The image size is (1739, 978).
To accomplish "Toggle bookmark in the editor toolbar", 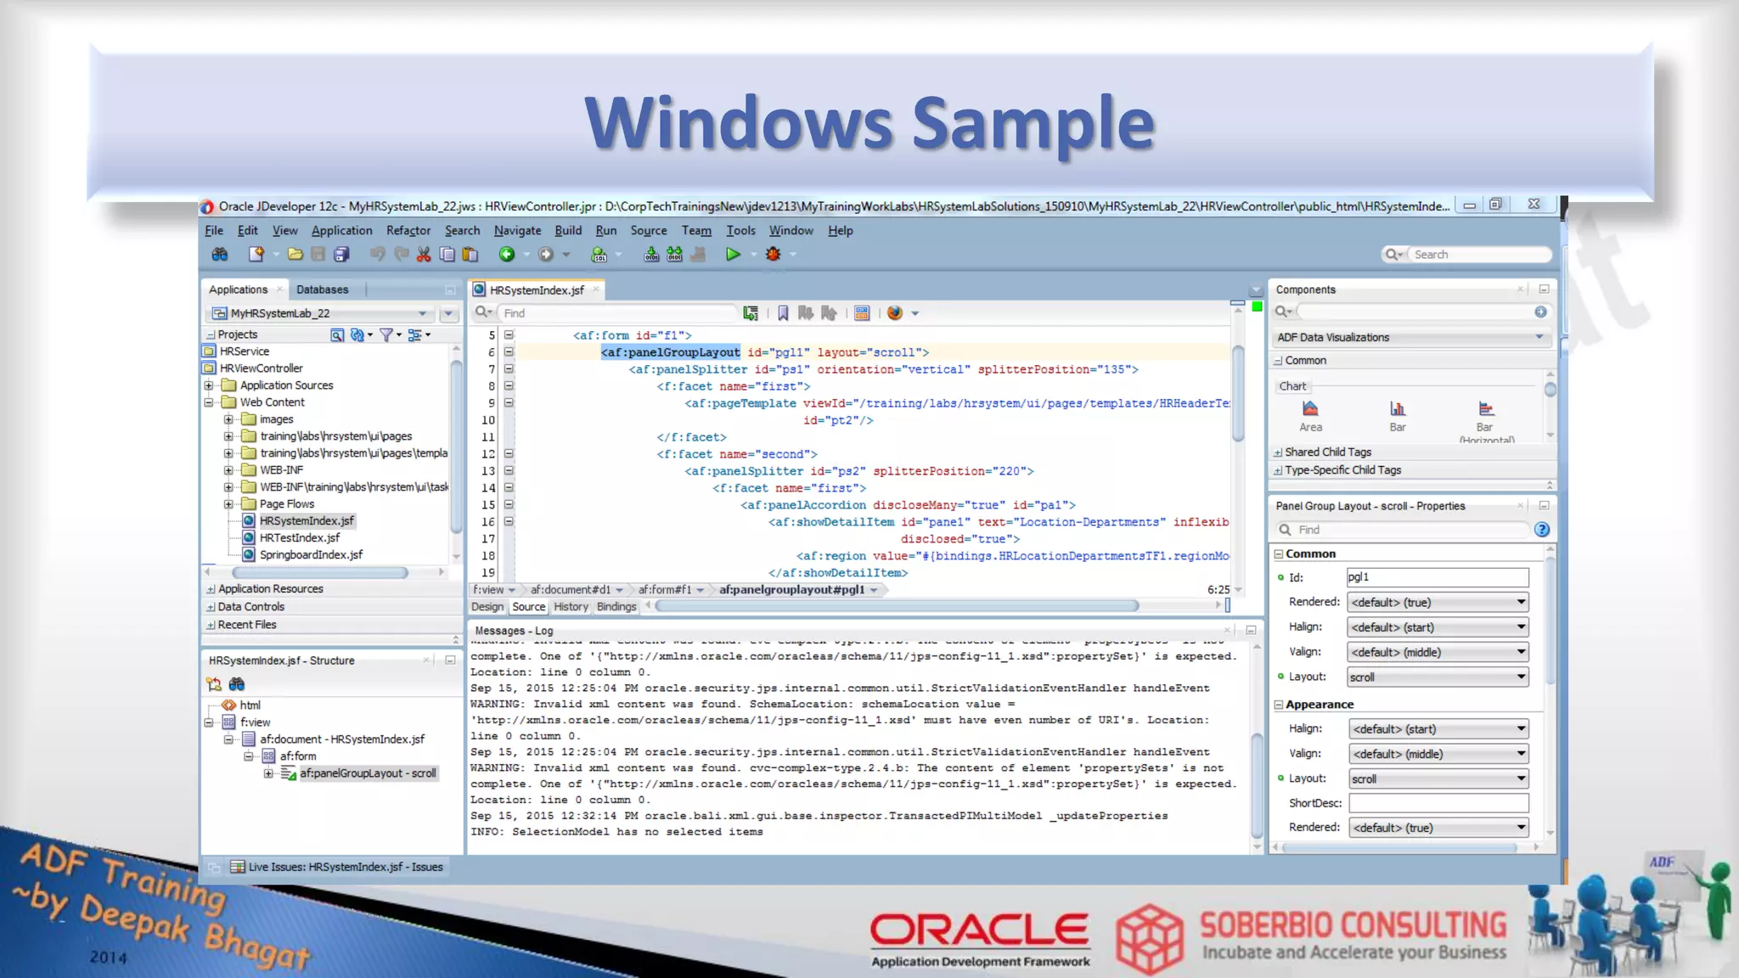I will [x=783, y=312].
